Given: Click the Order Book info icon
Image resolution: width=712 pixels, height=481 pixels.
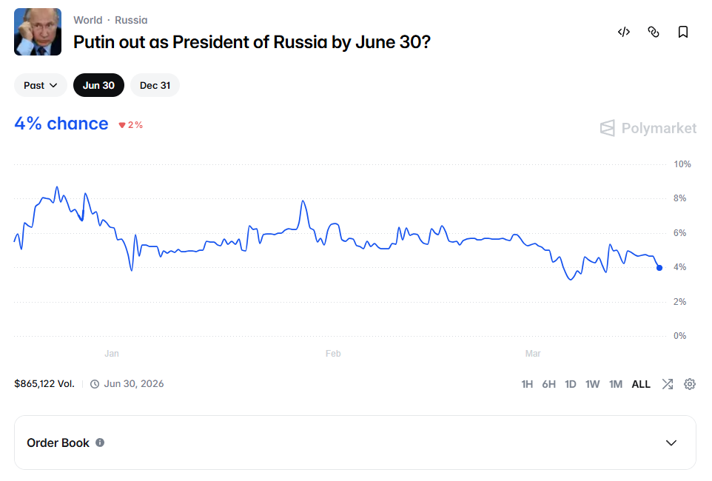Looking at the screenshot, I should click(x=100, y=443).
